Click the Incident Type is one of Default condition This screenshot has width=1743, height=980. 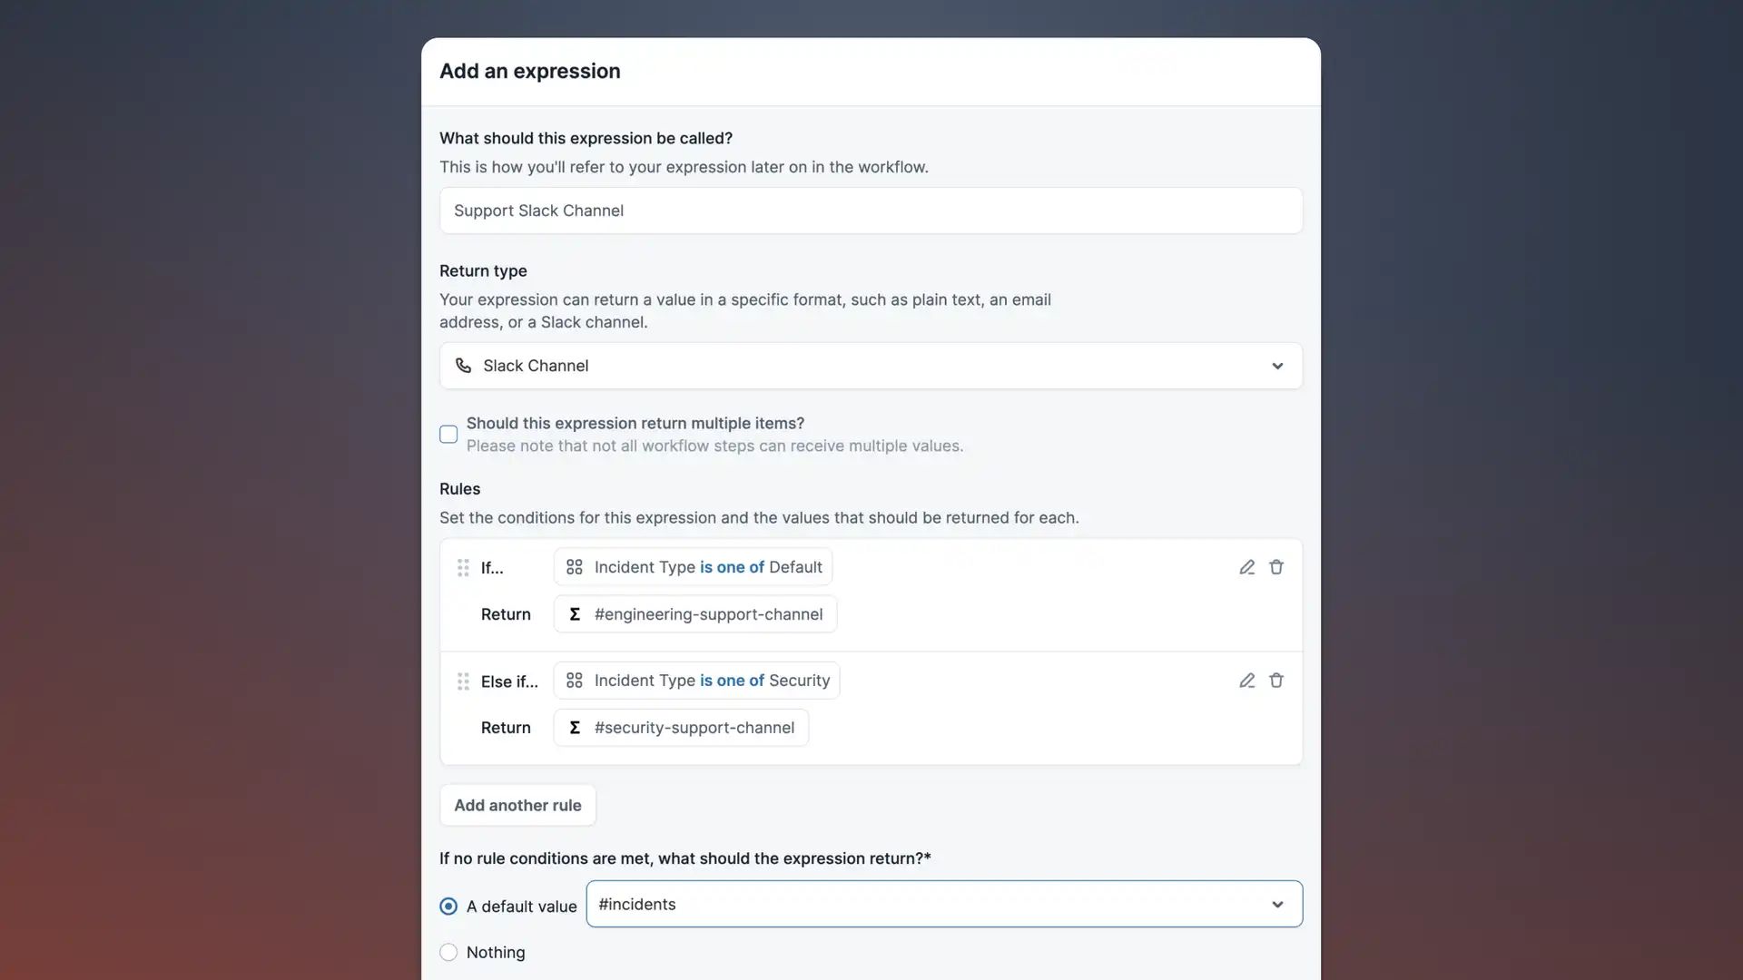tap(707, 567)
